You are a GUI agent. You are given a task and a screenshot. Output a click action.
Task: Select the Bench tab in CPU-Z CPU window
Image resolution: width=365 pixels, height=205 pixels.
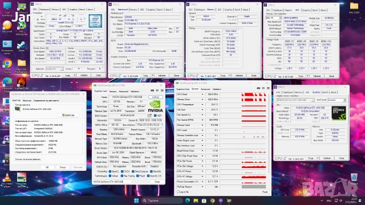coord(82,10)
